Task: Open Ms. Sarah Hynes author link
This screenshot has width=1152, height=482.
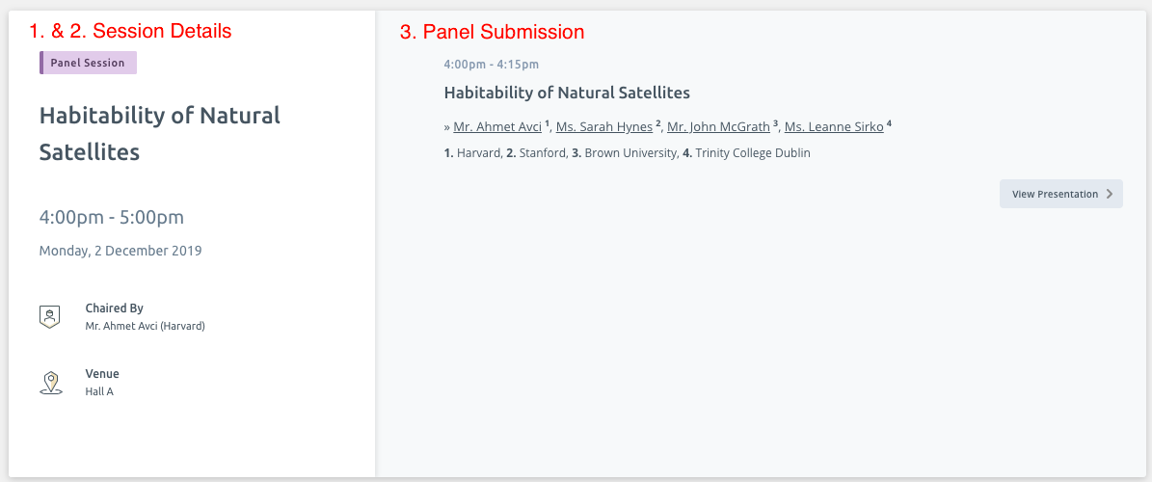Action: point(603,126)
